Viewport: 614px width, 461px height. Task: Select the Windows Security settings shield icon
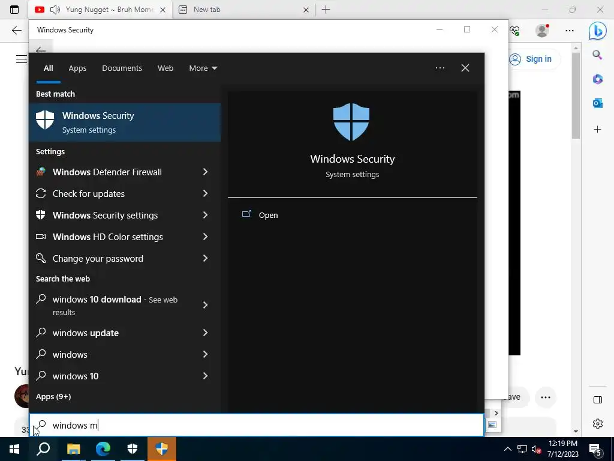click(41, 215)
